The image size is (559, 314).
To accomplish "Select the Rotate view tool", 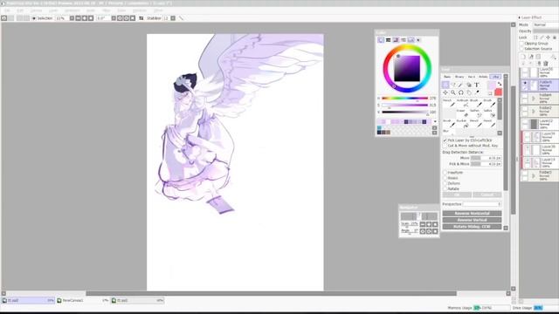I will point(461,92).
